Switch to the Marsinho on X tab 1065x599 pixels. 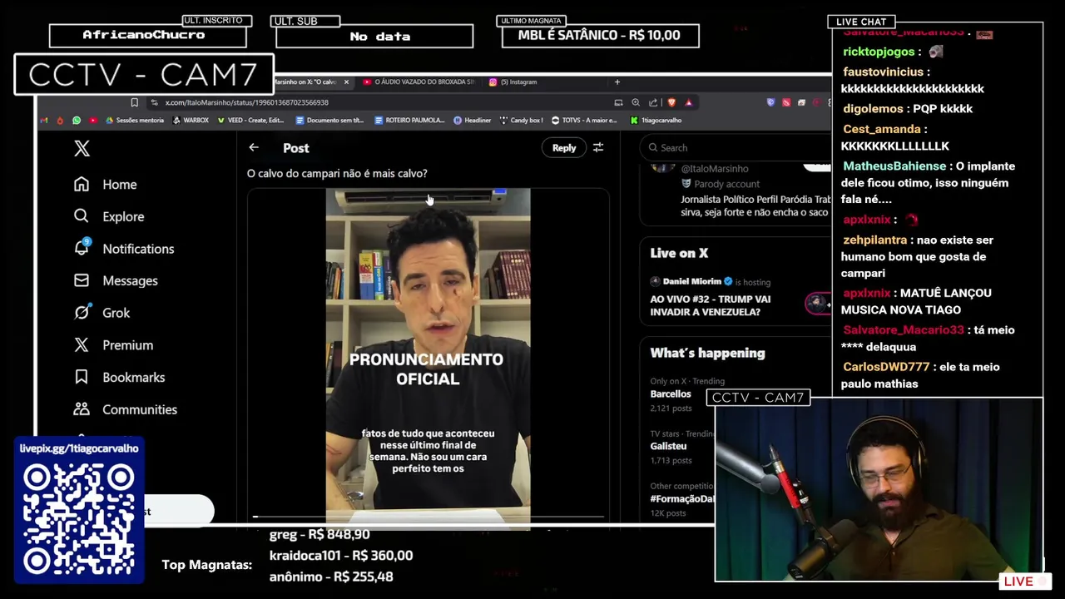(x=305, y=82)
